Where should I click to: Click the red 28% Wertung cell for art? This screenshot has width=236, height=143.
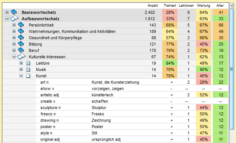pyautogui.click(x=203, y=82)
